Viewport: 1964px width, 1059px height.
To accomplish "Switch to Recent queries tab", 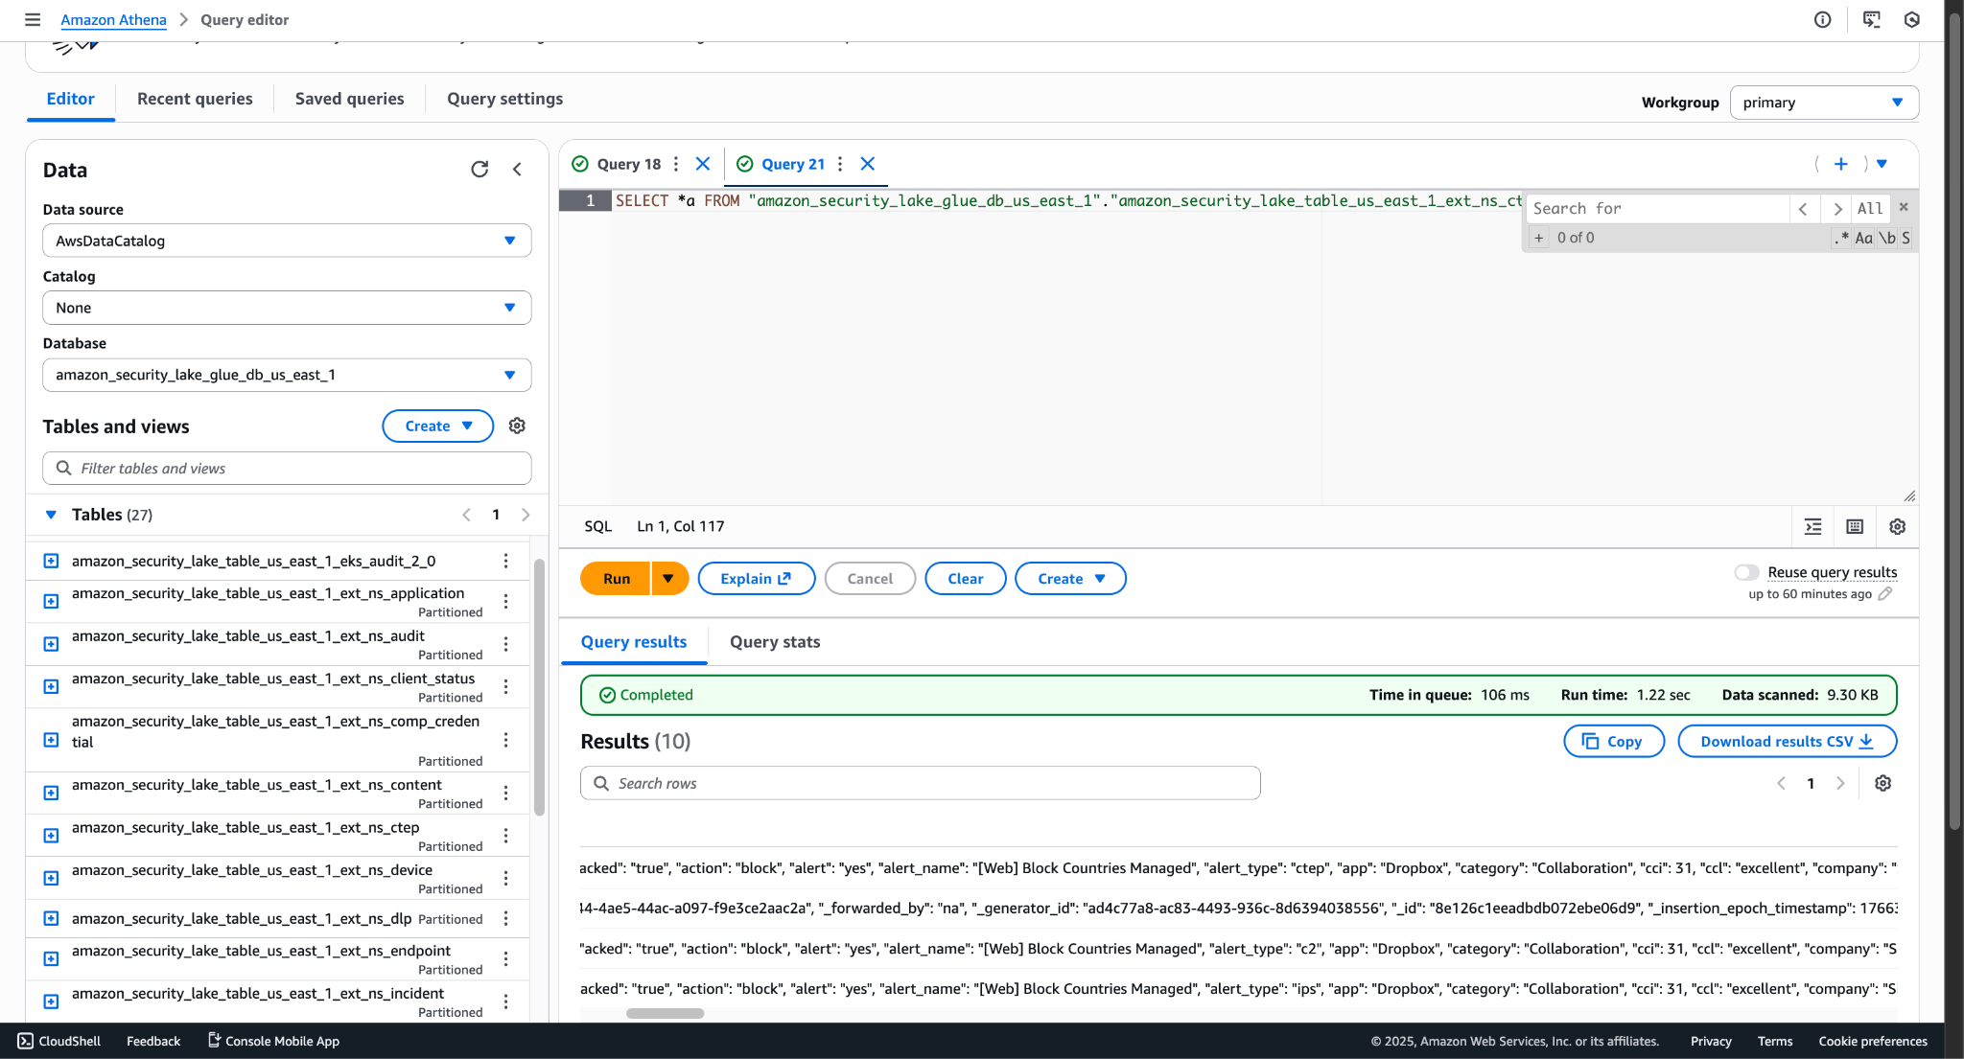I will tap(195, 99).
